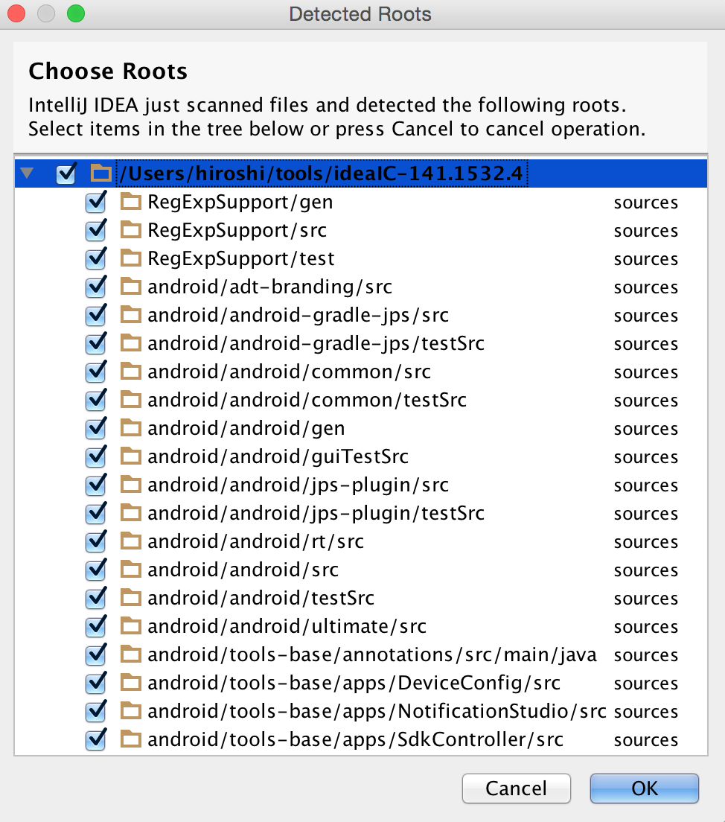Click the folder icon next to RegExpSupport/gen

click(x=130, y=202)
